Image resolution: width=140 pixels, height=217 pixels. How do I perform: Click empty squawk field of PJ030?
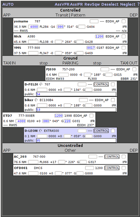tap(105, 69)
